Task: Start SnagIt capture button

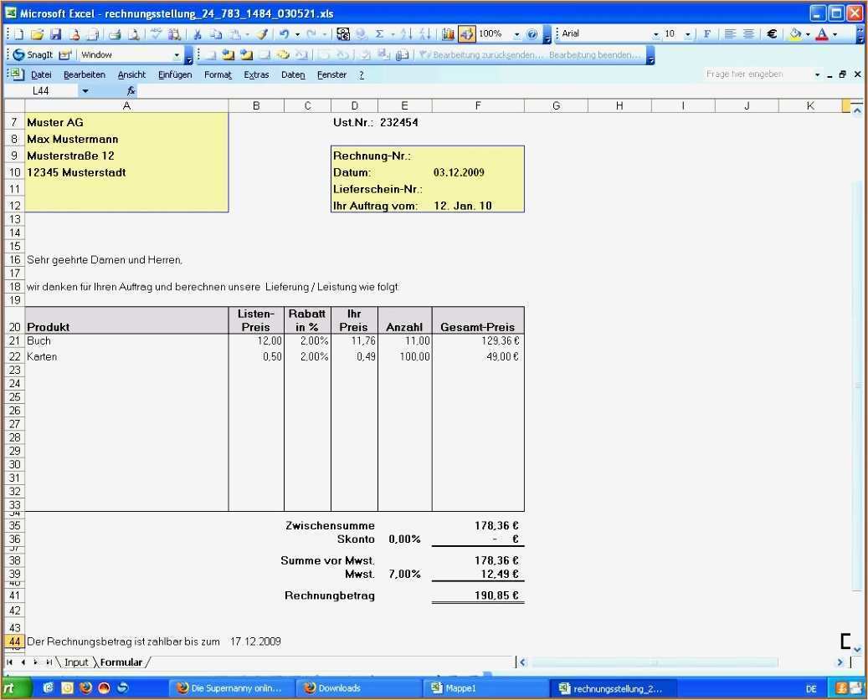Action: (x=33, y=54)
